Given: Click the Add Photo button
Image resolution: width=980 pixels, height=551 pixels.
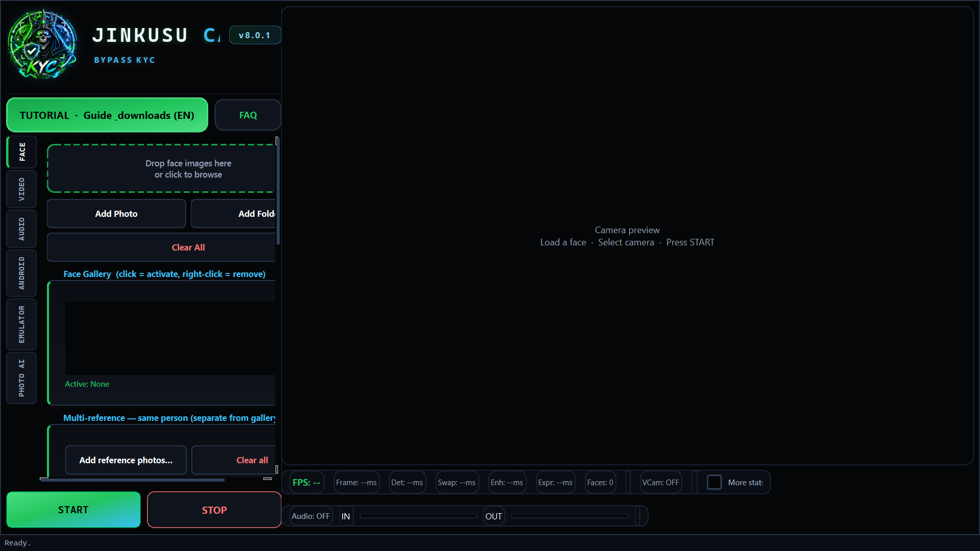Looking at the screenshot, I should 116,214.
